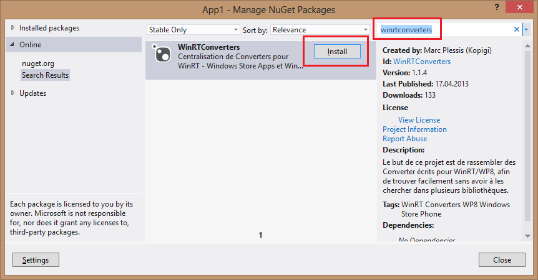Click the WinRTConverters package title
The width and height of the screenshot is (538, 280).
coord(208,47)
